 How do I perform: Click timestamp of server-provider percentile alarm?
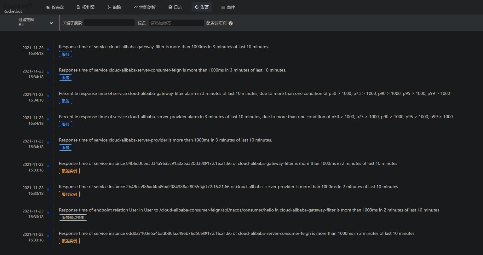coord(33,120)
